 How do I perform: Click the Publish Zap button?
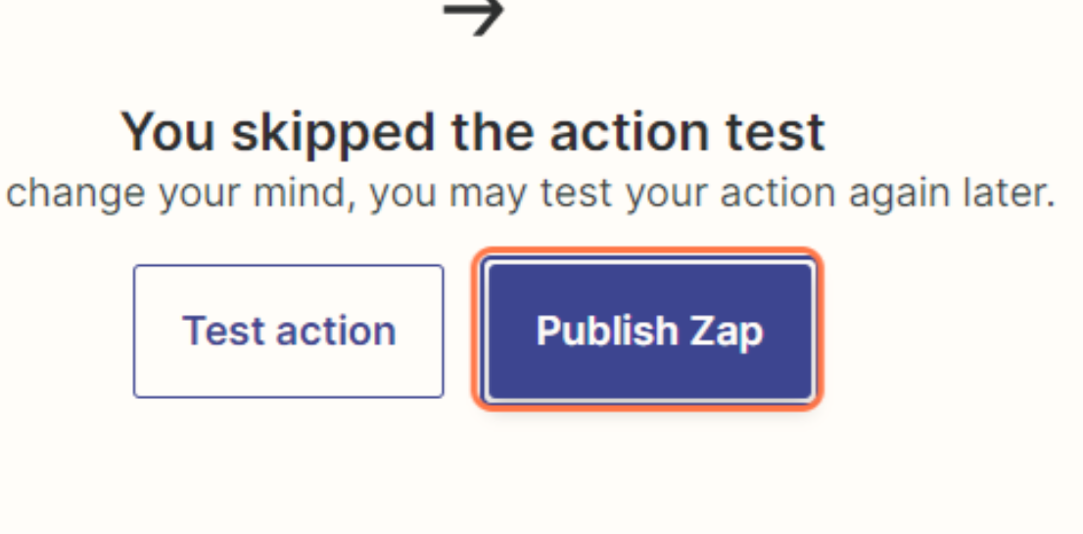(649, 331)
